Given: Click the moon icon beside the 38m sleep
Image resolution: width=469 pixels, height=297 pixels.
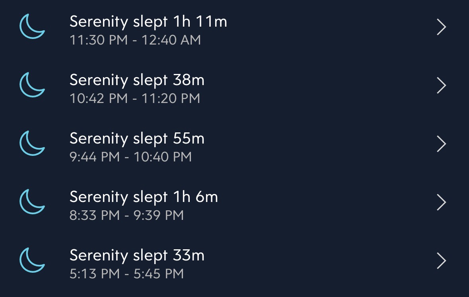Looking at the screenshot, I should pyautogui.click(x=32, y=85).
